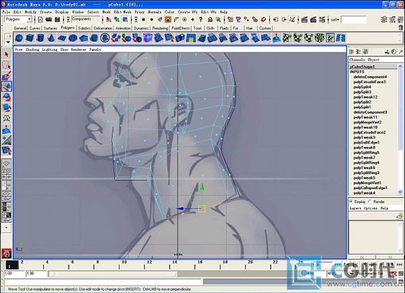The image size is (405, 293).
Task: Select the Universal Manipulator tool
Action: tap(7, 118)
